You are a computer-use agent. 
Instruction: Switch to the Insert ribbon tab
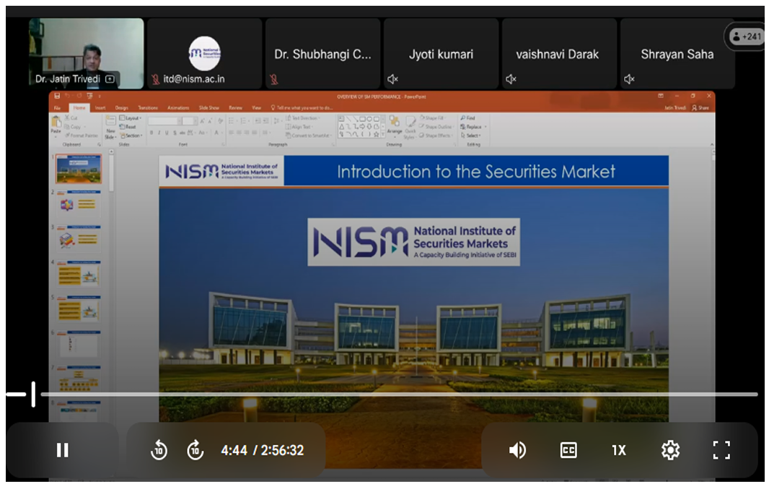point(100,108)
